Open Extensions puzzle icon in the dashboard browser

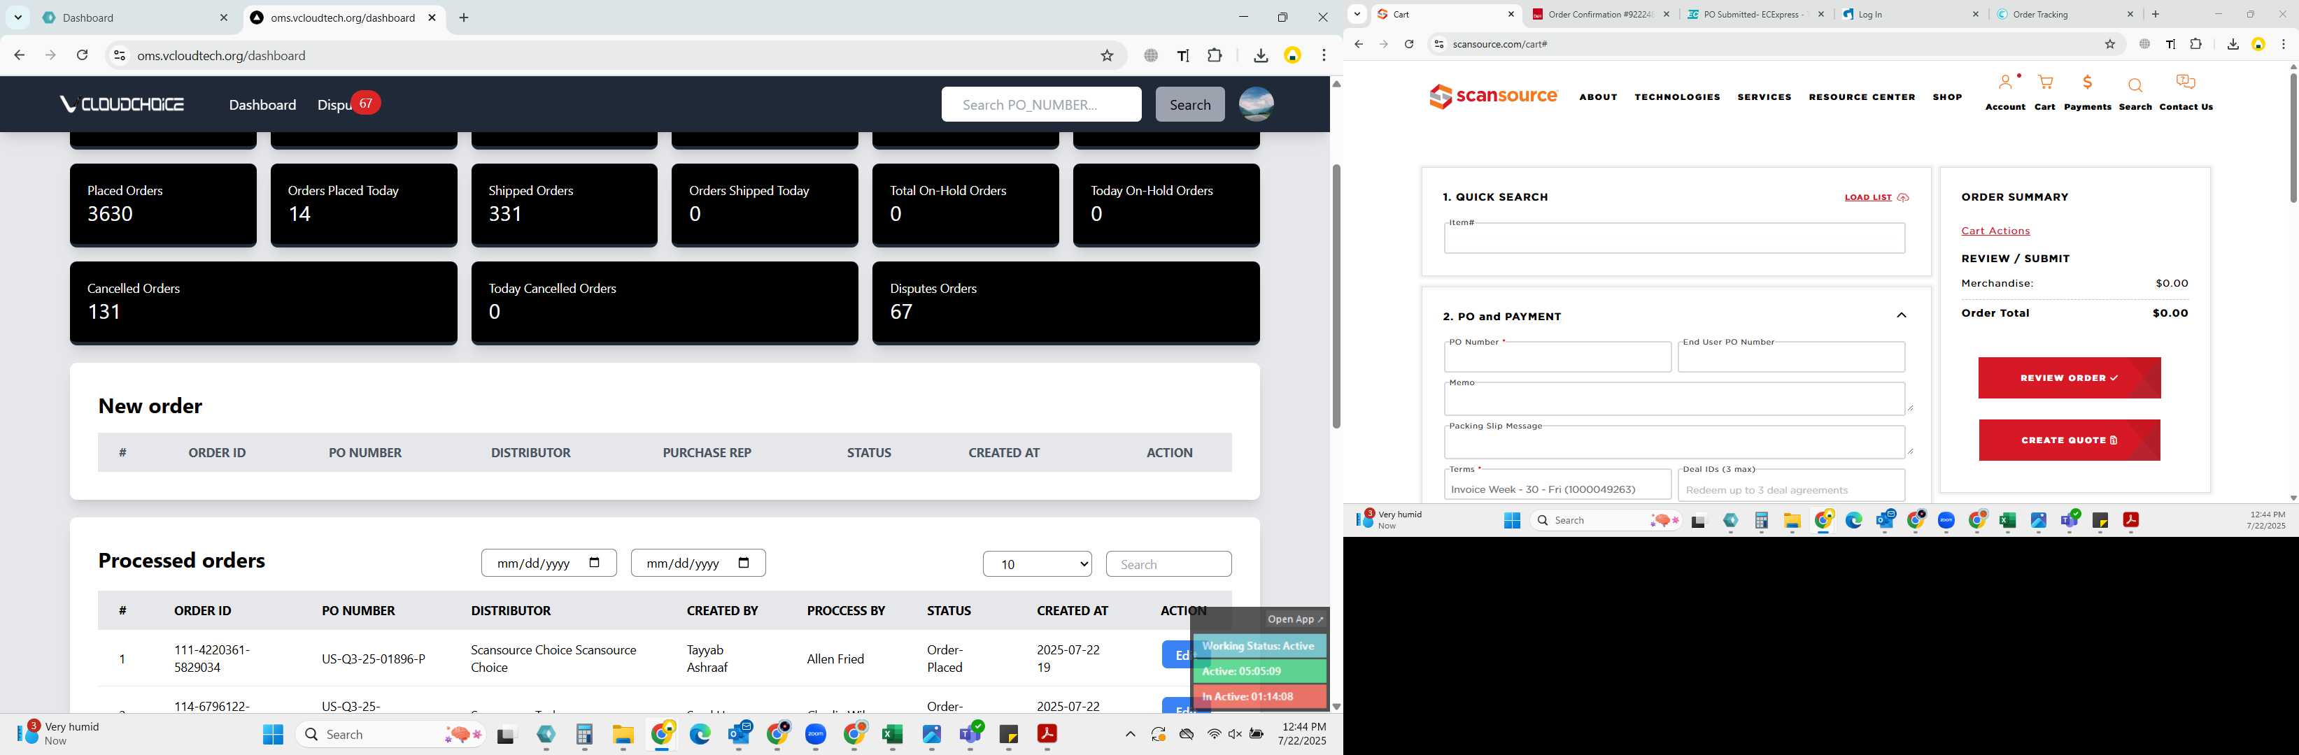[x=1214, y=55]
